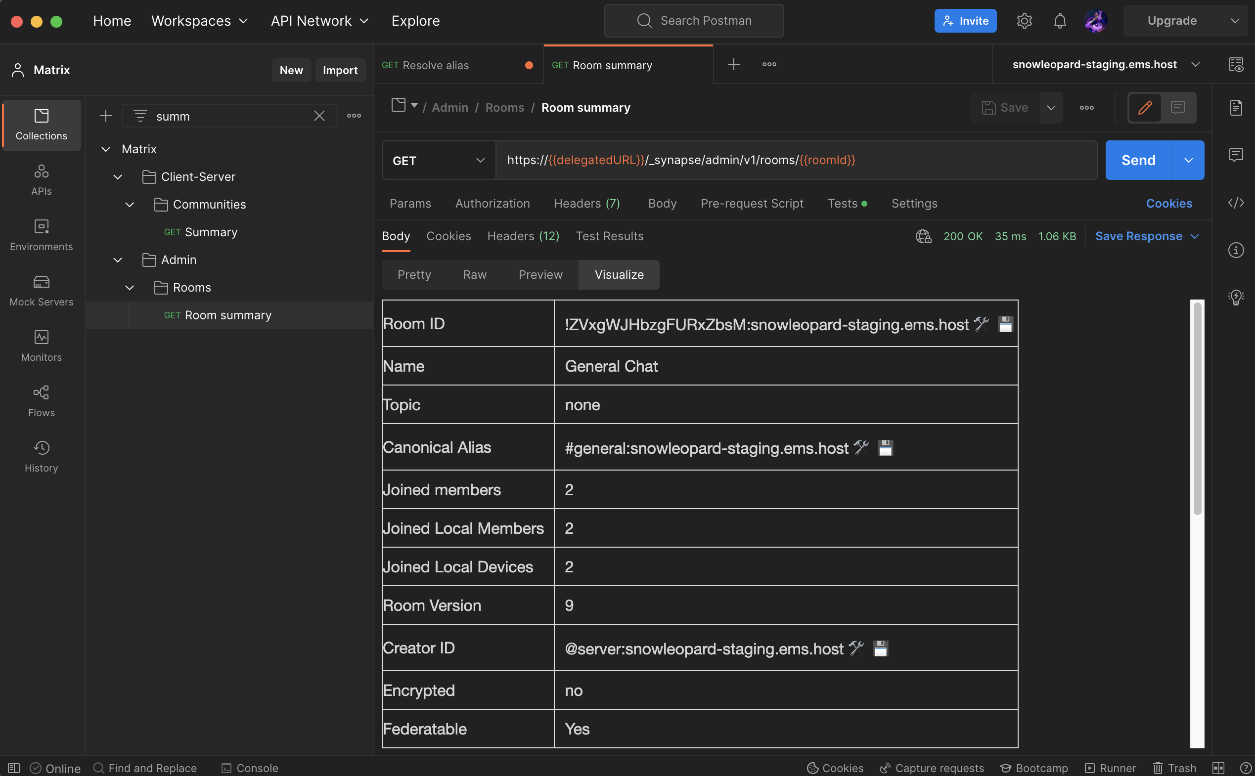This screenshot has height=776, width=1255.
Task: Open the comments pane in right sidebar
Action: click(1236, 155)
